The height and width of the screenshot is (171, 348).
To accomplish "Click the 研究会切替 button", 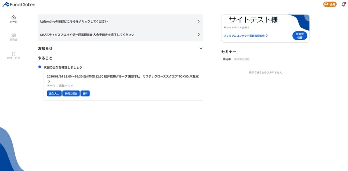I will coord(300,36).
